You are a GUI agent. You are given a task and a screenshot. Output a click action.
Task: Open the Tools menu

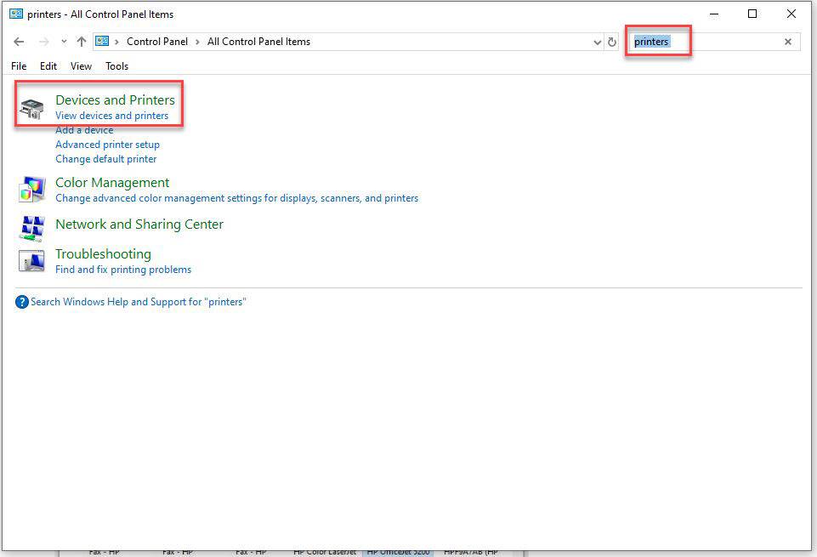click(116, 66)
